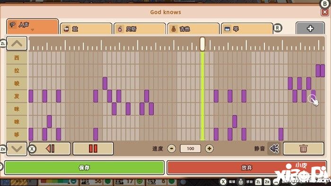Click the white playhead handle on the ruler
Viewport: 331px width, 186px height.
[202, 44]
